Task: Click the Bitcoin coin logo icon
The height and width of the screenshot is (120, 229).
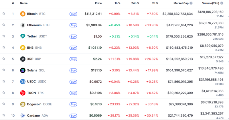Action: pos(23,14)
